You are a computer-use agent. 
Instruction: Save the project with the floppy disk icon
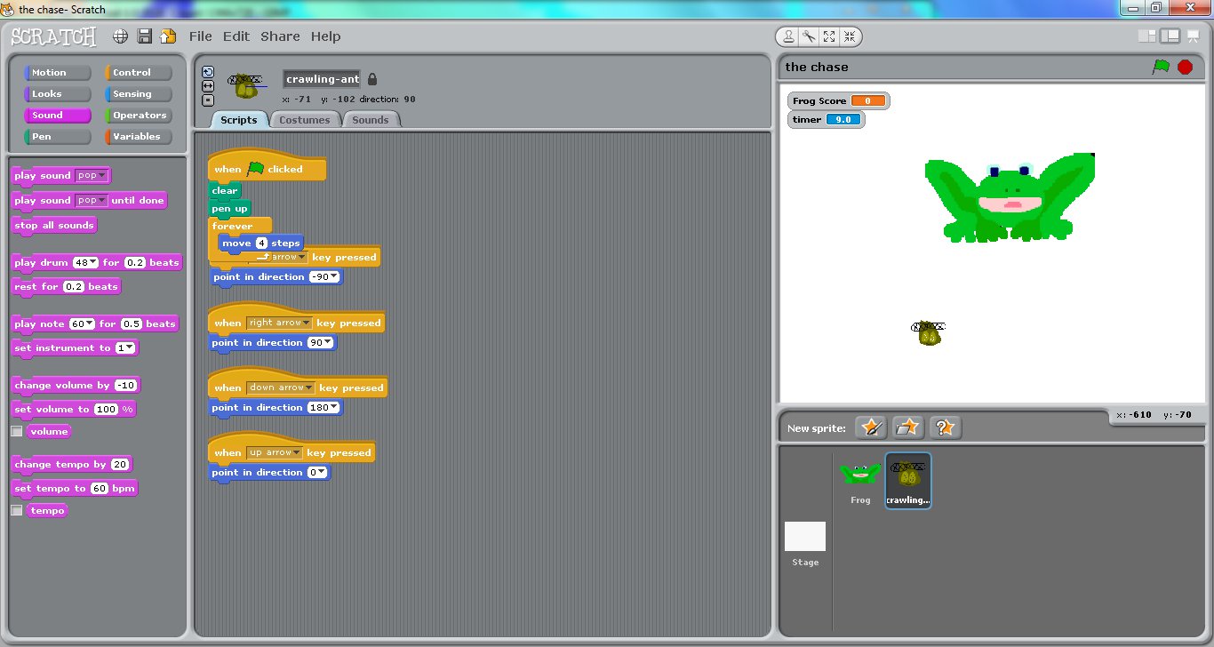(144, 36)
